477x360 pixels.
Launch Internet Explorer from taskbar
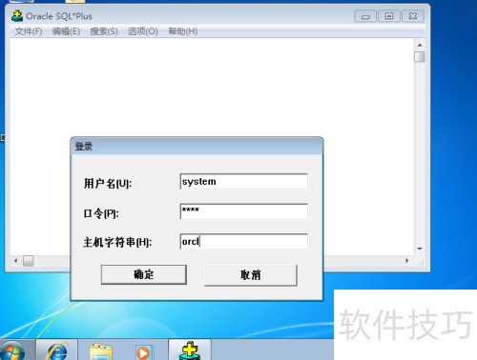[x=57, y=350]
